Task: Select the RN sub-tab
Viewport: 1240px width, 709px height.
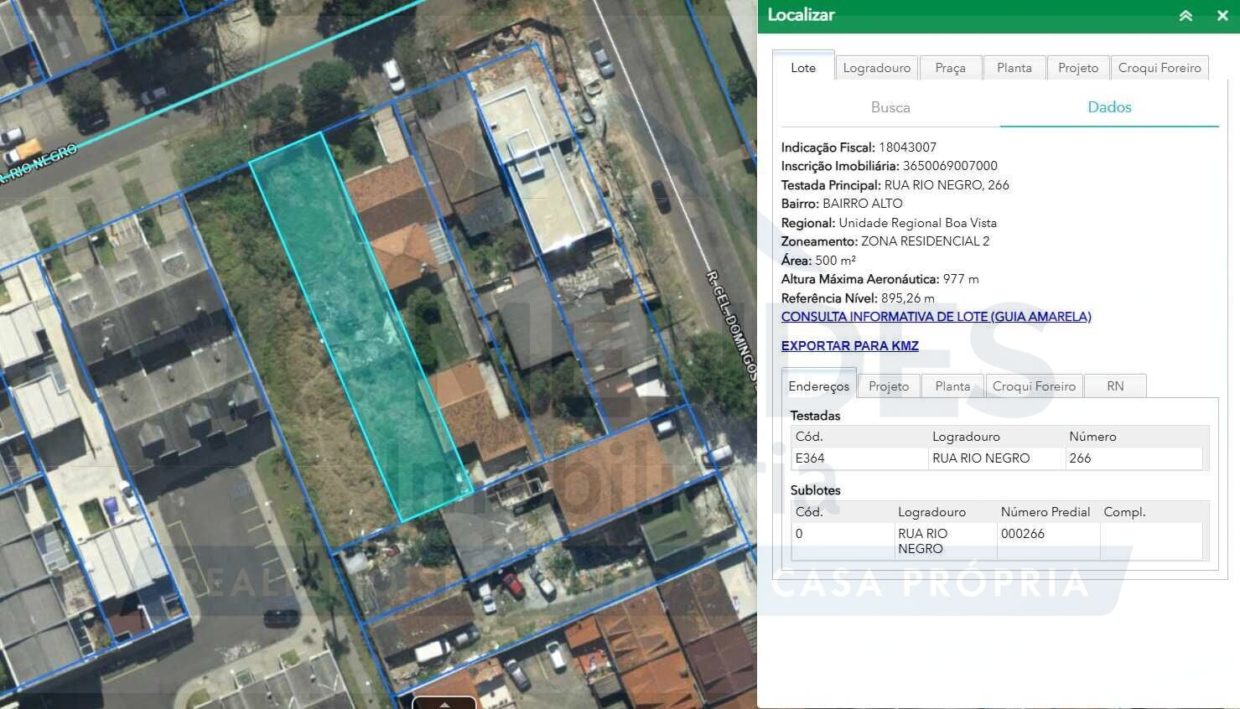Action: point(1114,386)
